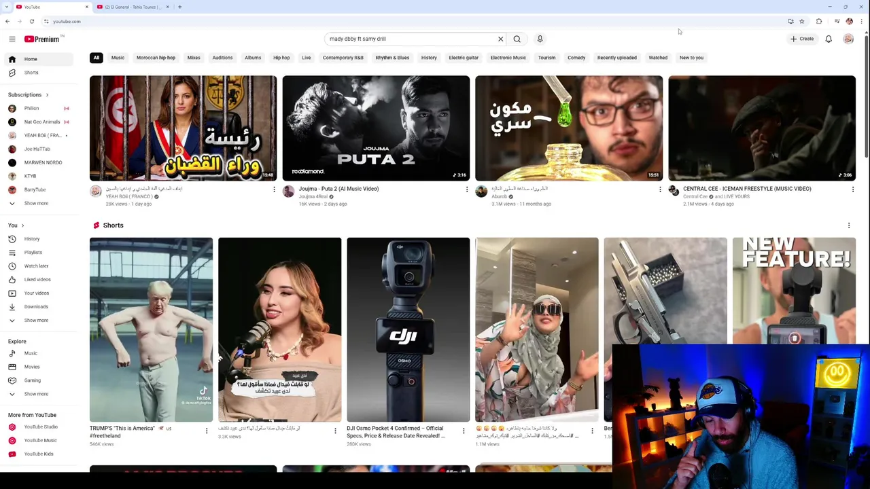Viewport: 870px width, 489px height.
Task: Start voice search with the microphone icon
Action: click(x=540, y=39)
